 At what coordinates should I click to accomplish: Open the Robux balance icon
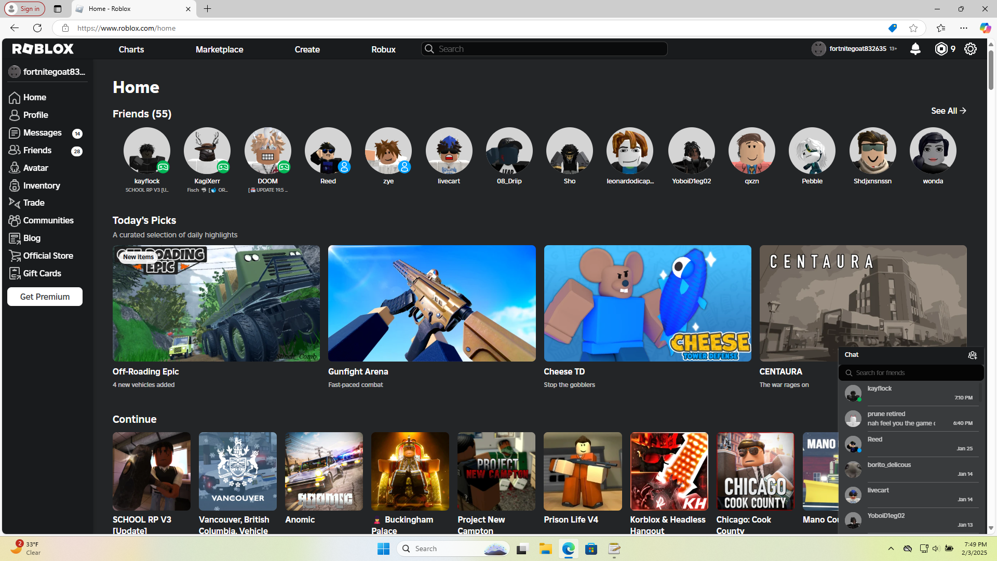click(x=941, y=49)
